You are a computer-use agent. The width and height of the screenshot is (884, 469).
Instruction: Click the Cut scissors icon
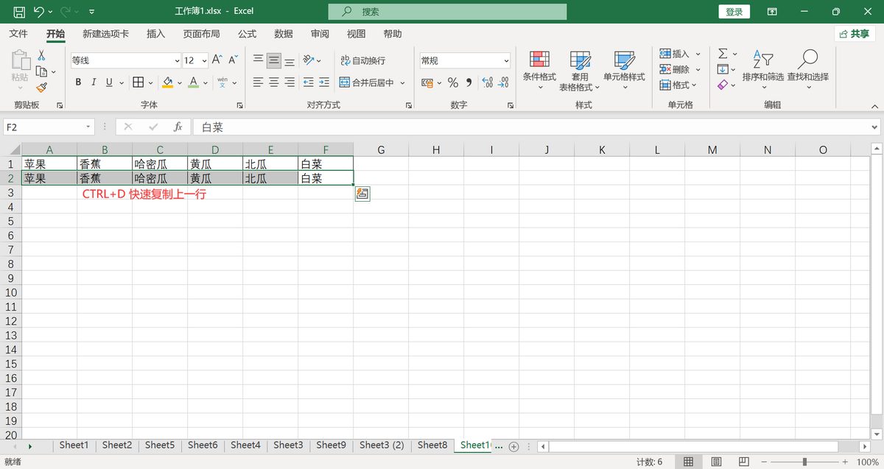[x=41, y=55]
